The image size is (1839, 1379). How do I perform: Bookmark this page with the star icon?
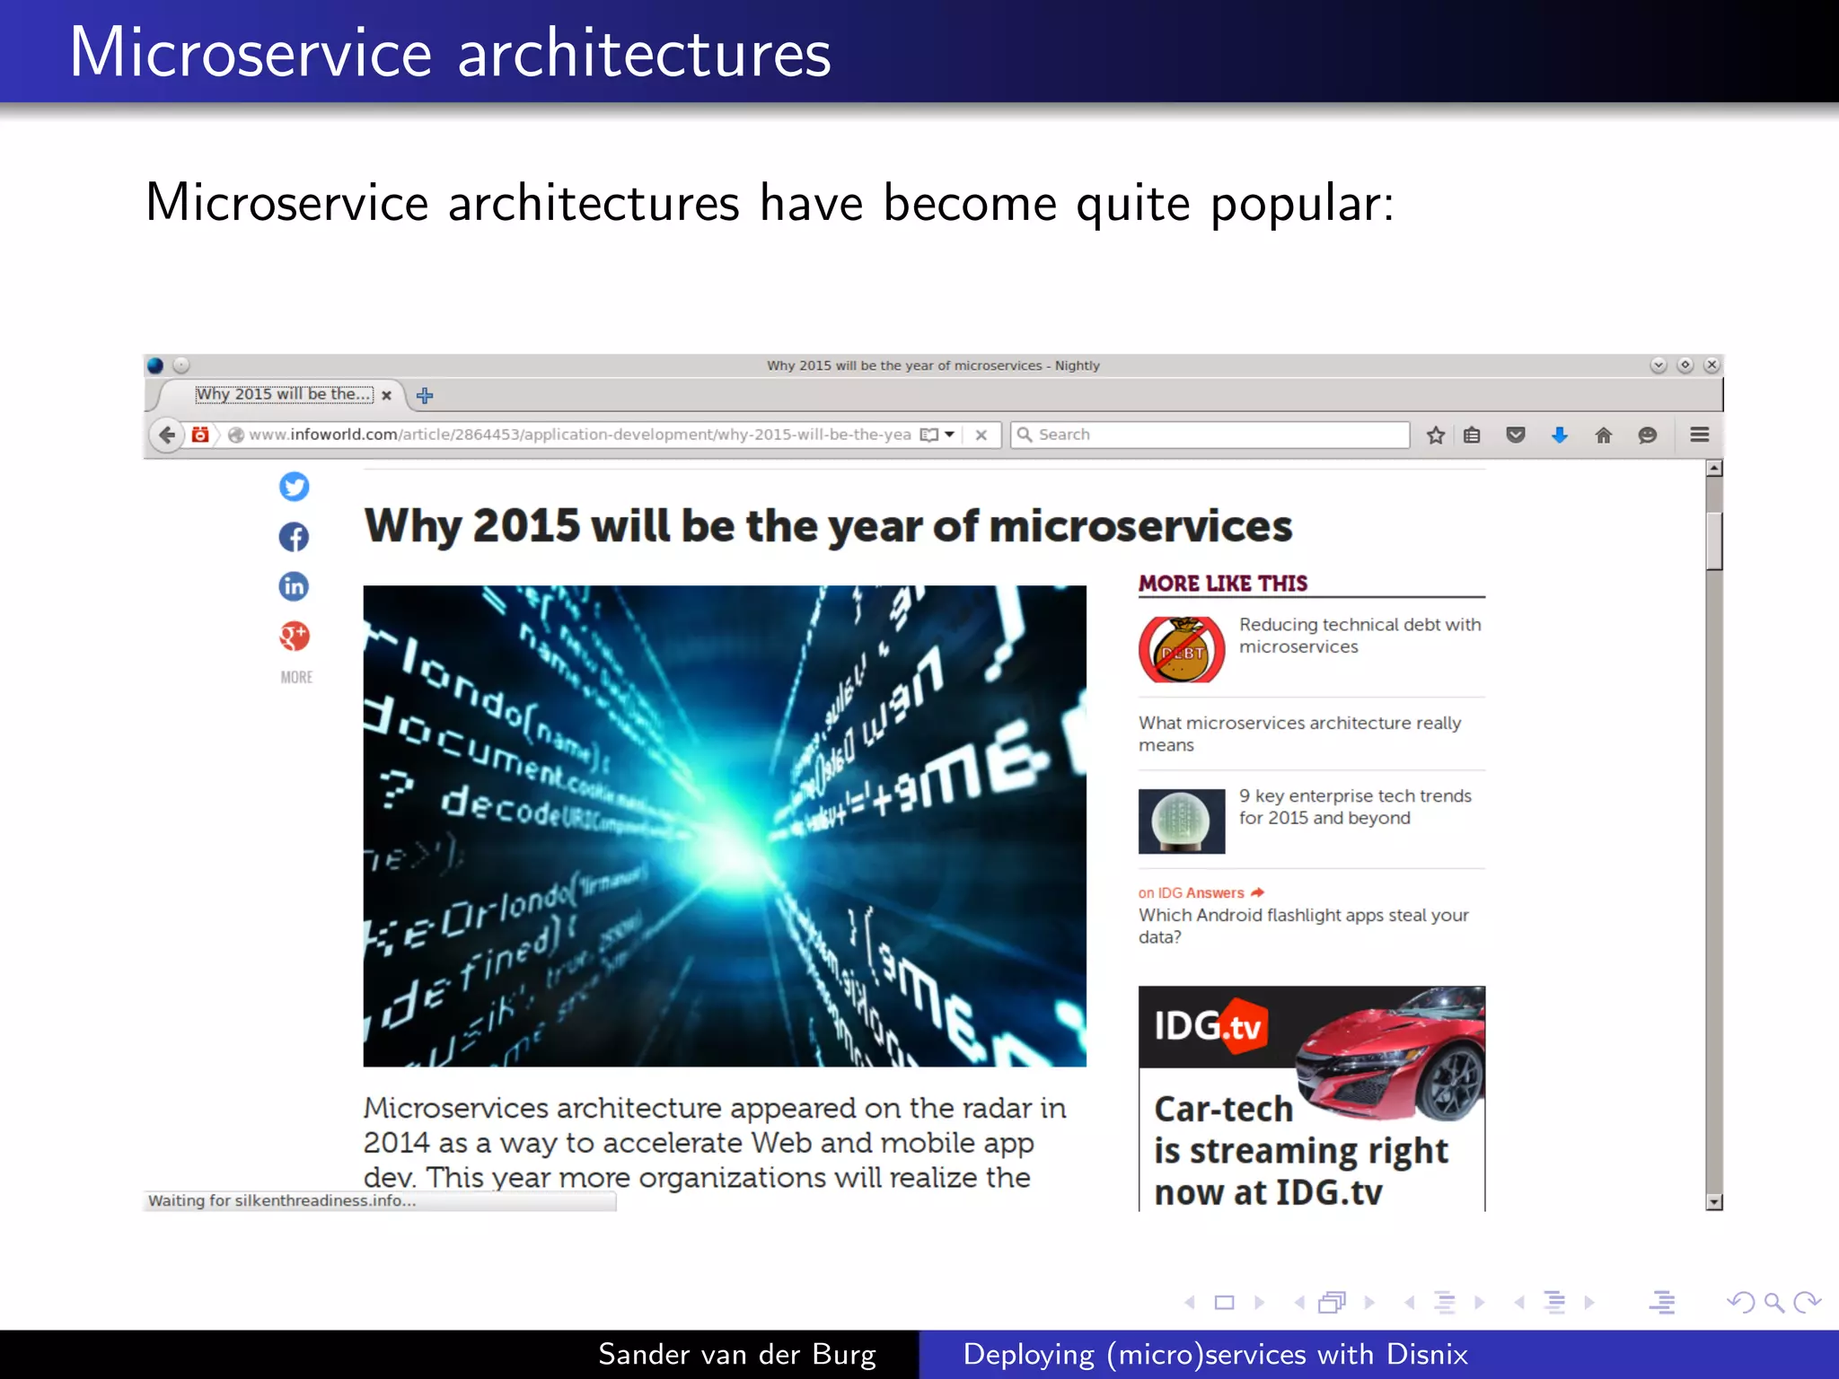[x=1435, y=435]
